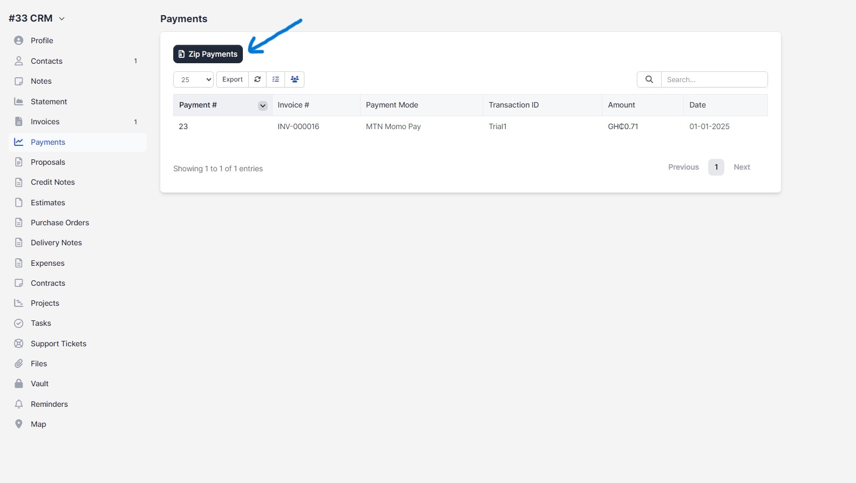Open Reminders bell icon
Viewport: 856px width, 483px height.
[x=19, y=404]
